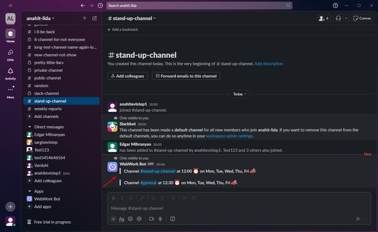Viewport: 378px width, 232px height.
Task: Toggle italic formatting in composer
Action: click(122, 198)
